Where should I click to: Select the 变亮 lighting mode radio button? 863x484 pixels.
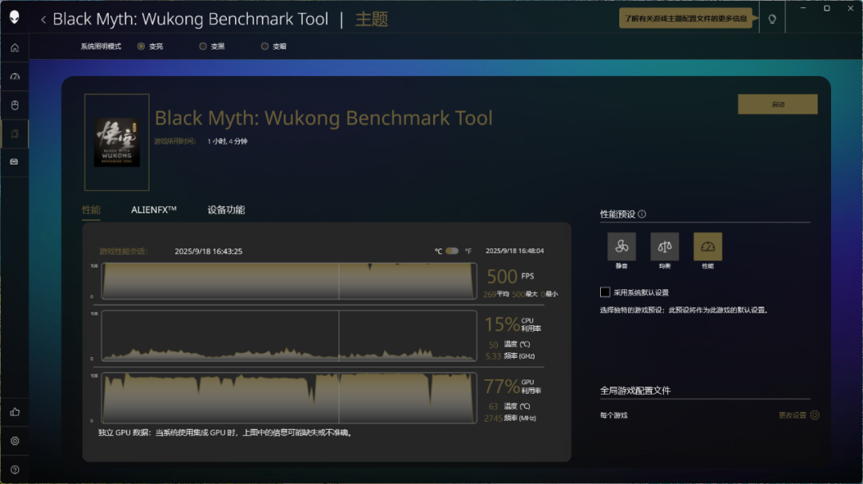[x=141, y=46]
